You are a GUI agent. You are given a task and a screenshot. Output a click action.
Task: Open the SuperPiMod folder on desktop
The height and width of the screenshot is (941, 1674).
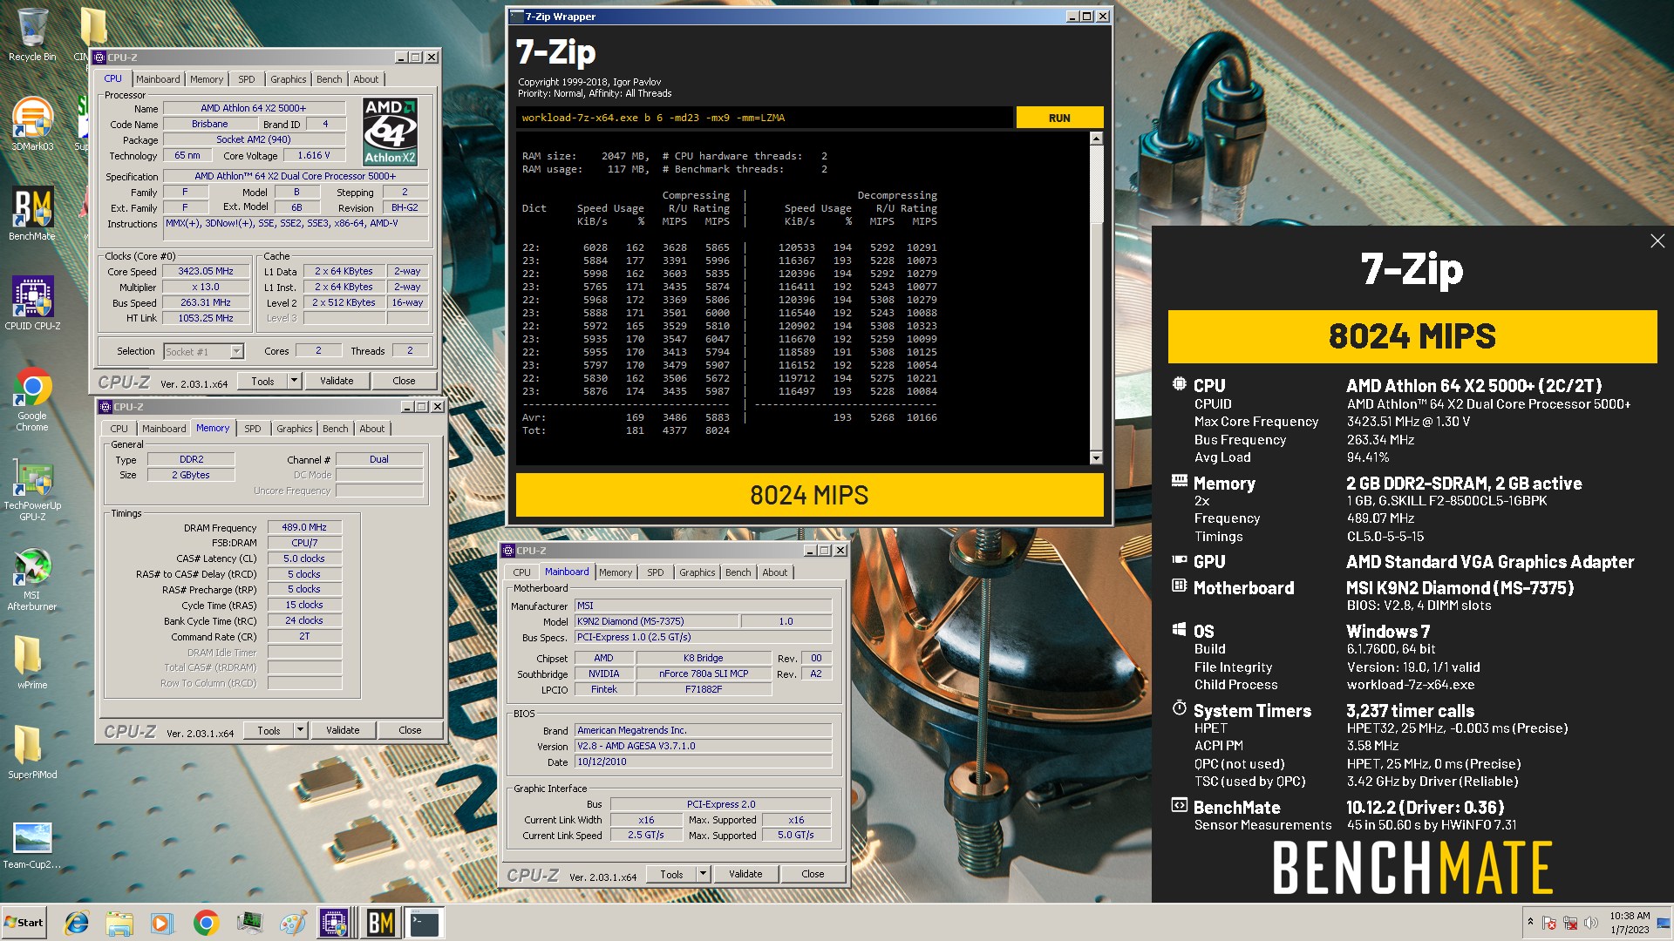32,751
